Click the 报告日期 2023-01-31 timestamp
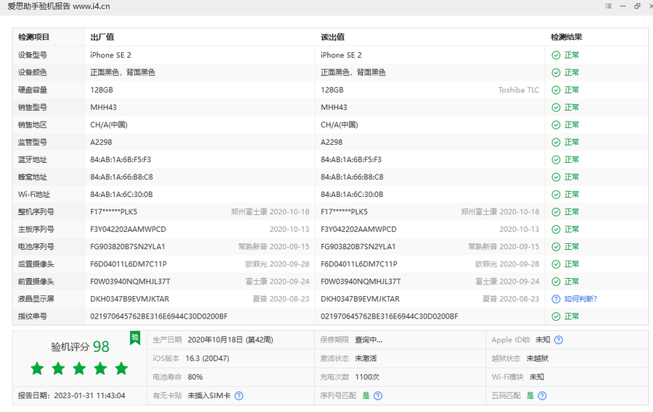Image resolution: width=653 pixels, height=412 pixels. (89, 396)
